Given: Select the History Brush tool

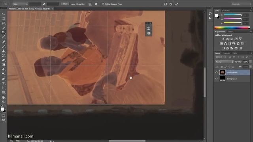Looking at the screenshot, I should (3, 56).
